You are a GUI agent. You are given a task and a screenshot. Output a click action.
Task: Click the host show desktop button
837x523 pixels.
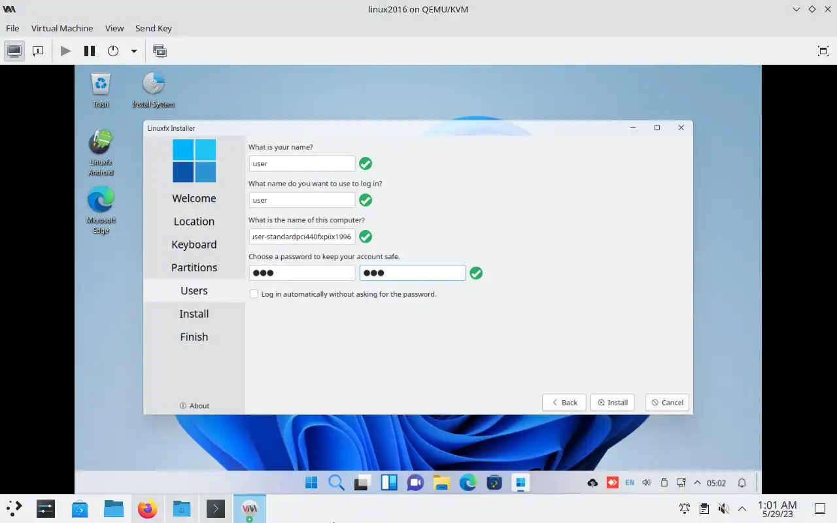pos(819,509)
